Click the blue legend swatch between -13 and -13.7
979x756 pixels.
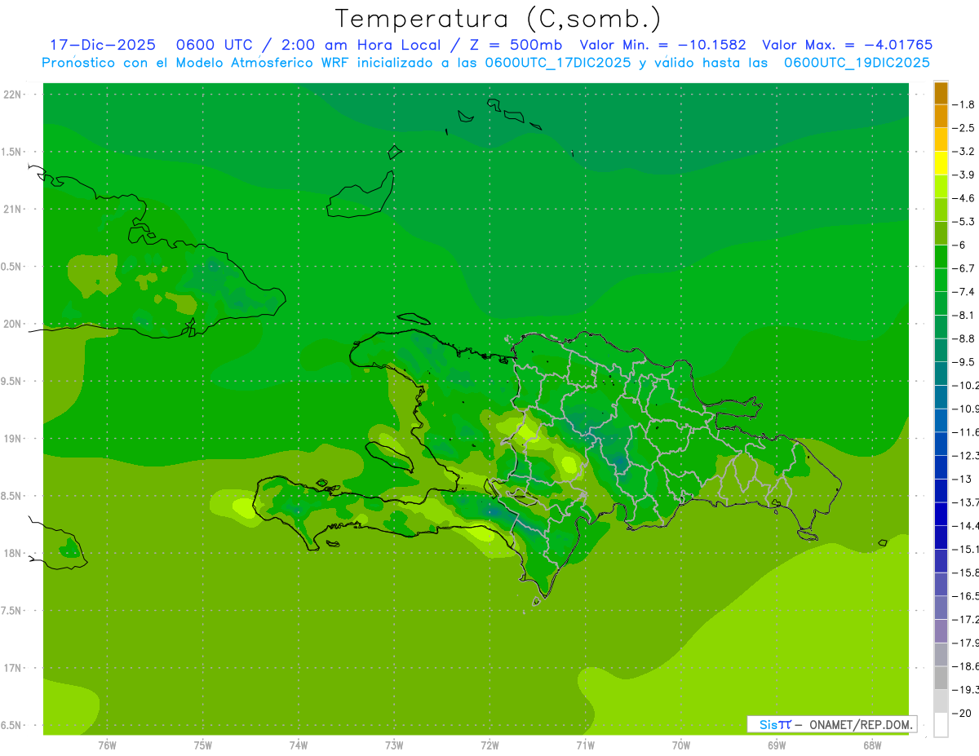pyautogui.click(x=941, y=490)
